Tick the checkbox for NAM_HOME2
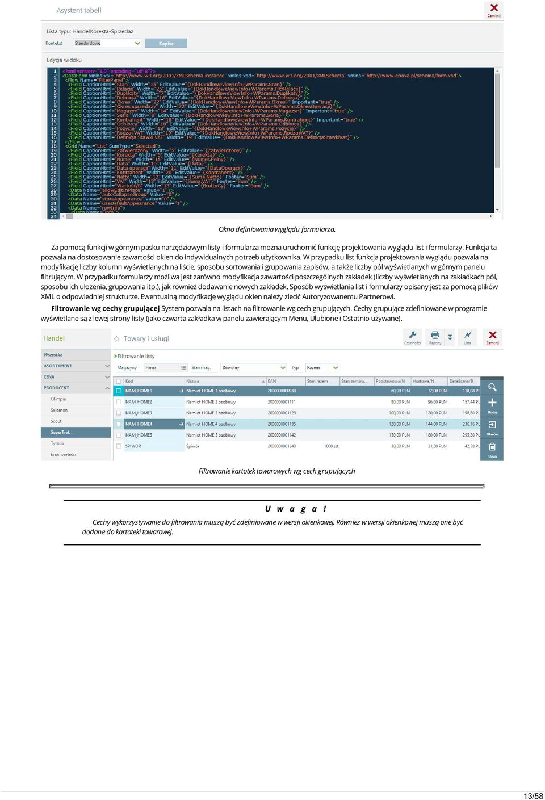The image size is (545, 800). (x=119, y=402)
